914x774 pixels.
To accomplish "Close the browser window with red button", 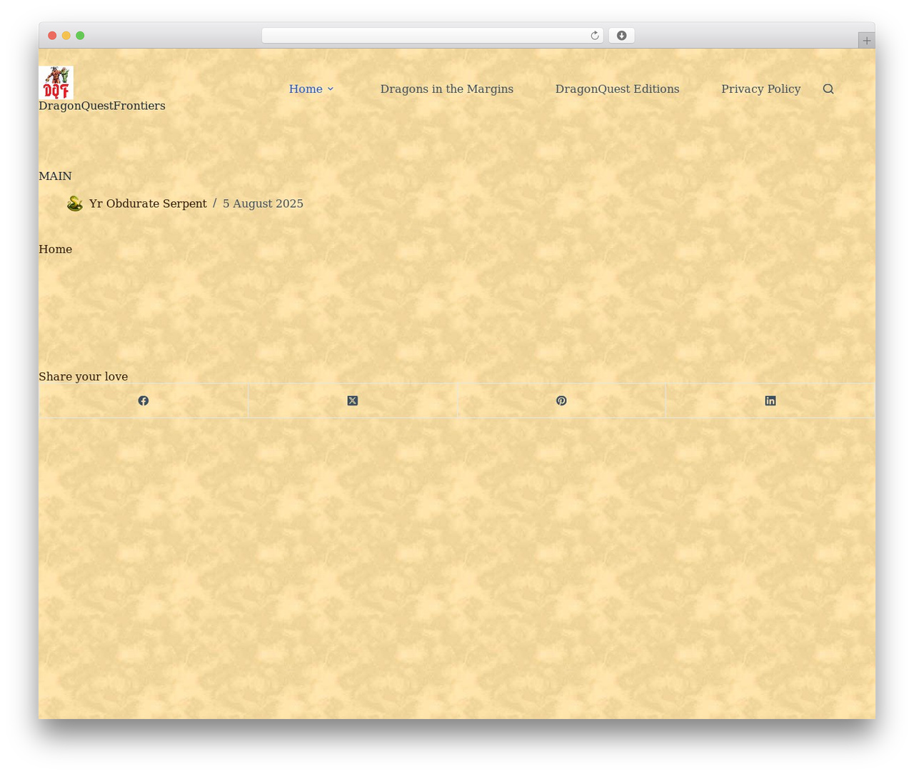I will point(52,36).
